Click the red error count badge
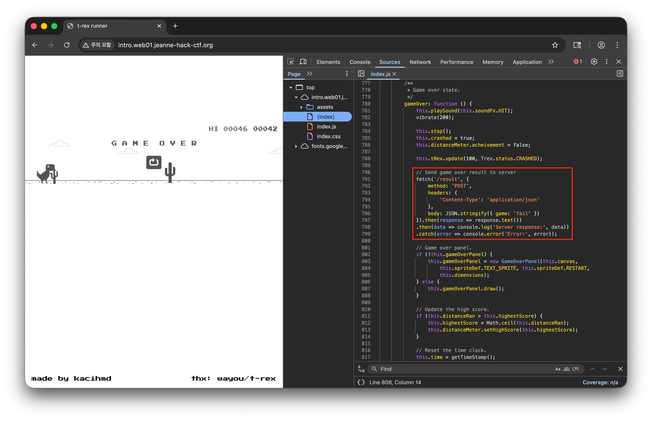The height and width of the screenshot is (421, 652). point(578,62)
